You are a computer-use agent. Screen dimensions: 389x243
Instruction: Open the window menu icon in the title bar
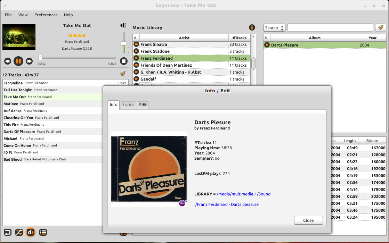pos(5,6)
